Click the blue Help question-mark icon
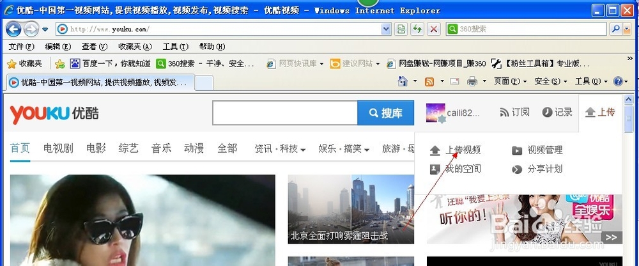639x266 pixels. point(618,82)
